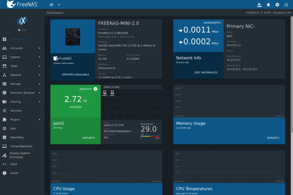Viewport: 293px width, 195px height.
Task: Click the EDIT INTERFACES button
Action: click(x=206, y=72)
